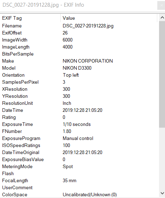Click the EXIF Tag column header
The image size is (165, 198).
[x=30, y=18]
